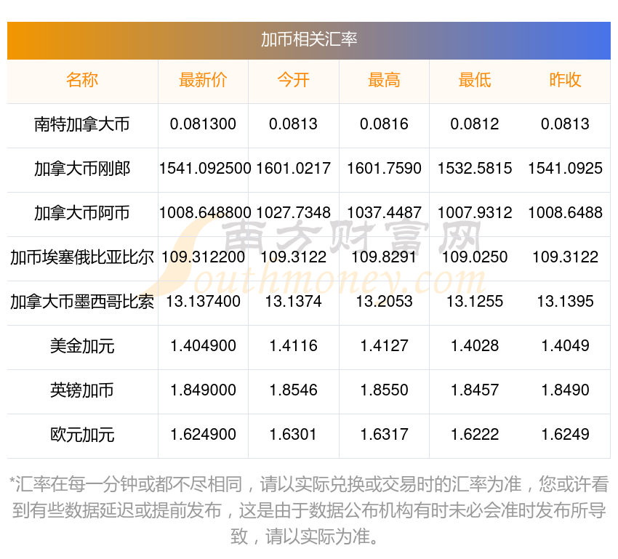
Task: Click the exchange rate disclaimer footnote text
Action: click(309, 510)
